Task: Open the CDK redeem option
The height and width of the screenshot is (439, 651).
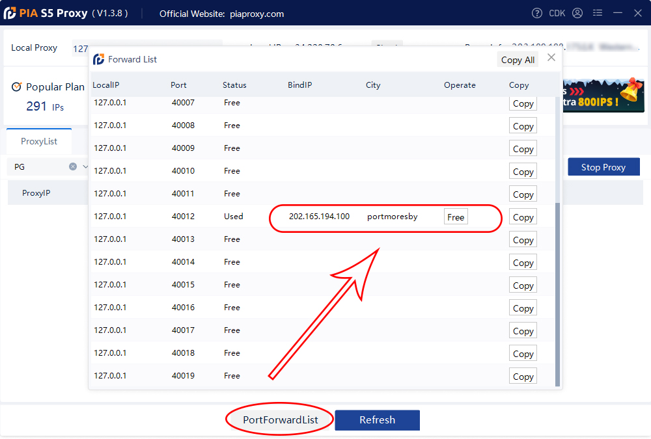Action: coord(557,13)
